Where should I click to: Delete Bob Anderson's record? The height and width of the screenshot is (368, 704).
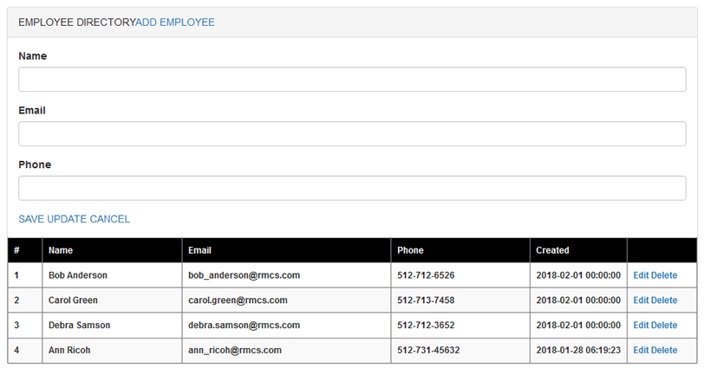[x=664, y=275]
